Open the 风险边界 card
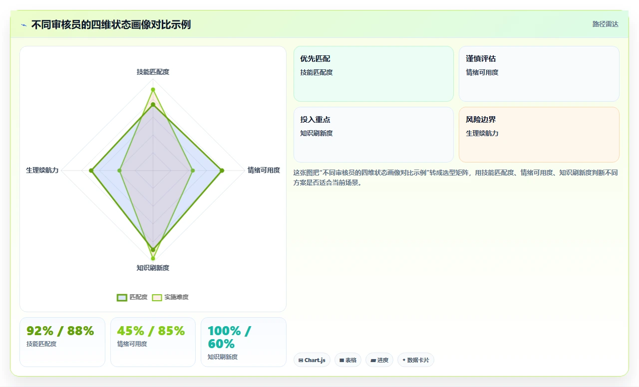This screenshot has height=387, width=639. [x=539, y=135]
